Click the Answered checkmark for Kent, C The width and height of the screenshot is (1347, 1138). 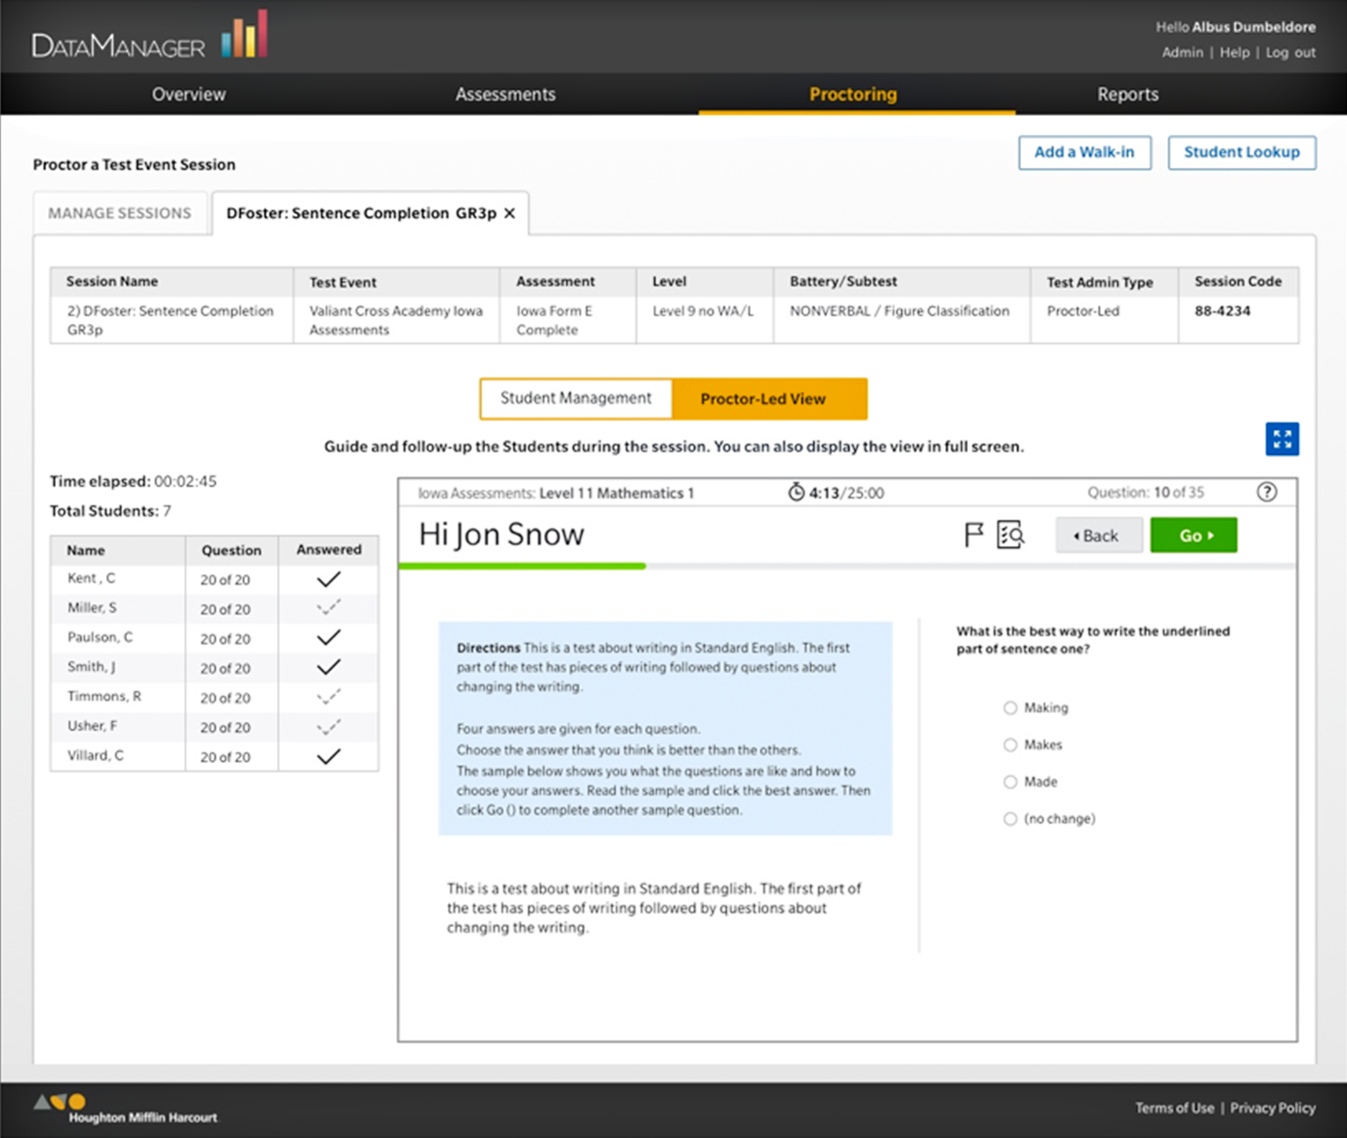point(328,579)
